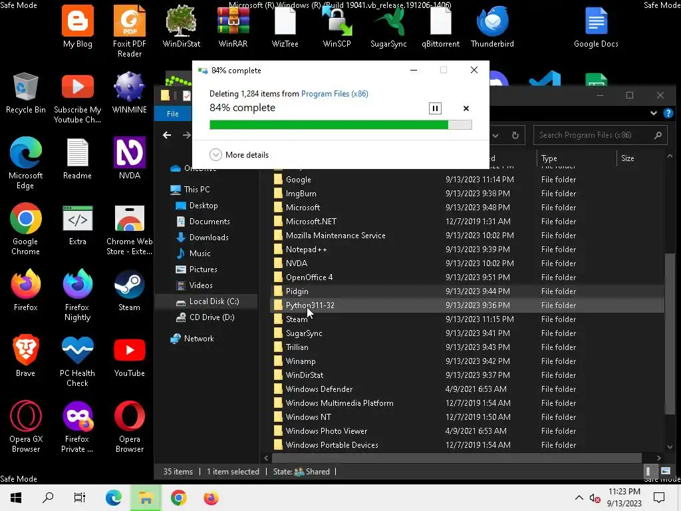Select the Python311-32 folder
This screenshot has width=681, height=511.
[x=310, y=305]
